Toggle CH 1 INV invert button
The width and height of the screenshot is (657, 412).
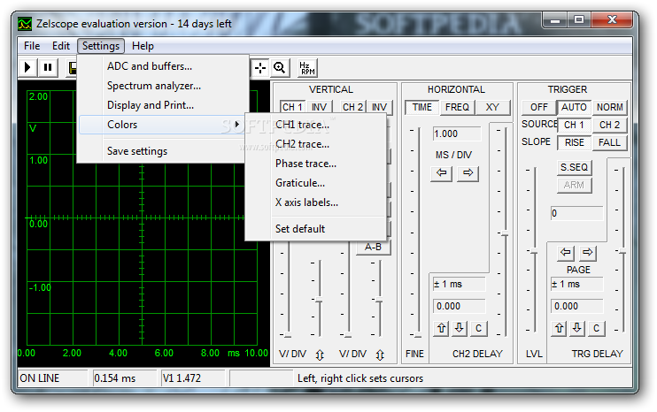pos(320,107)
